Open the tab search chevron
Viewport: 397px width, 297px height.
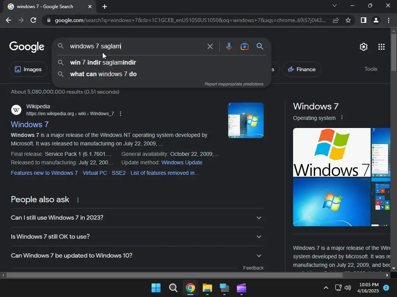point(335,5)
